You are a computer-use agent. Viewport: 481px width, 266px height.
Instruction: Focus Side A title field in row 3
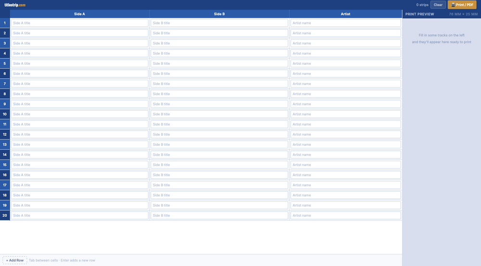click(x=79, y=43)
